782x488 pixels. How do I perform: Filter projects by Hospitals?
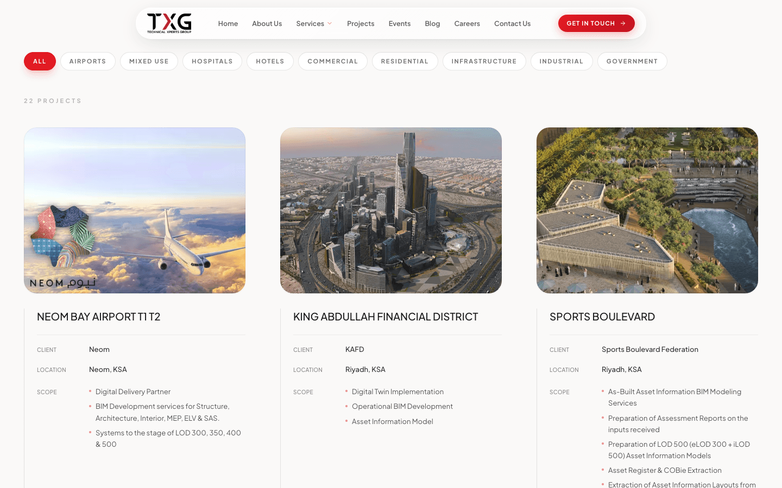212,61
